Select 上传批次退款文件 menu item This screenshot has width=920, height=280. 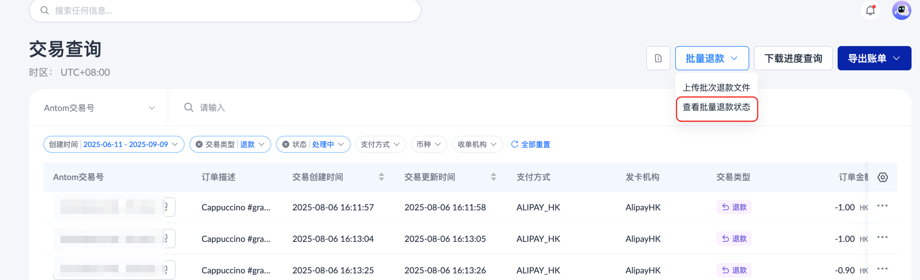716,88
